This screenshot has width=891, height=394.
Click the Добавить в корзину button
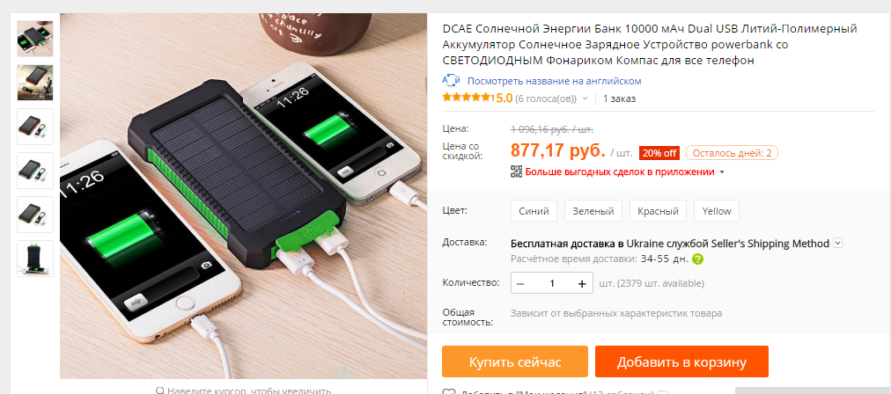(x=681, y=361)
